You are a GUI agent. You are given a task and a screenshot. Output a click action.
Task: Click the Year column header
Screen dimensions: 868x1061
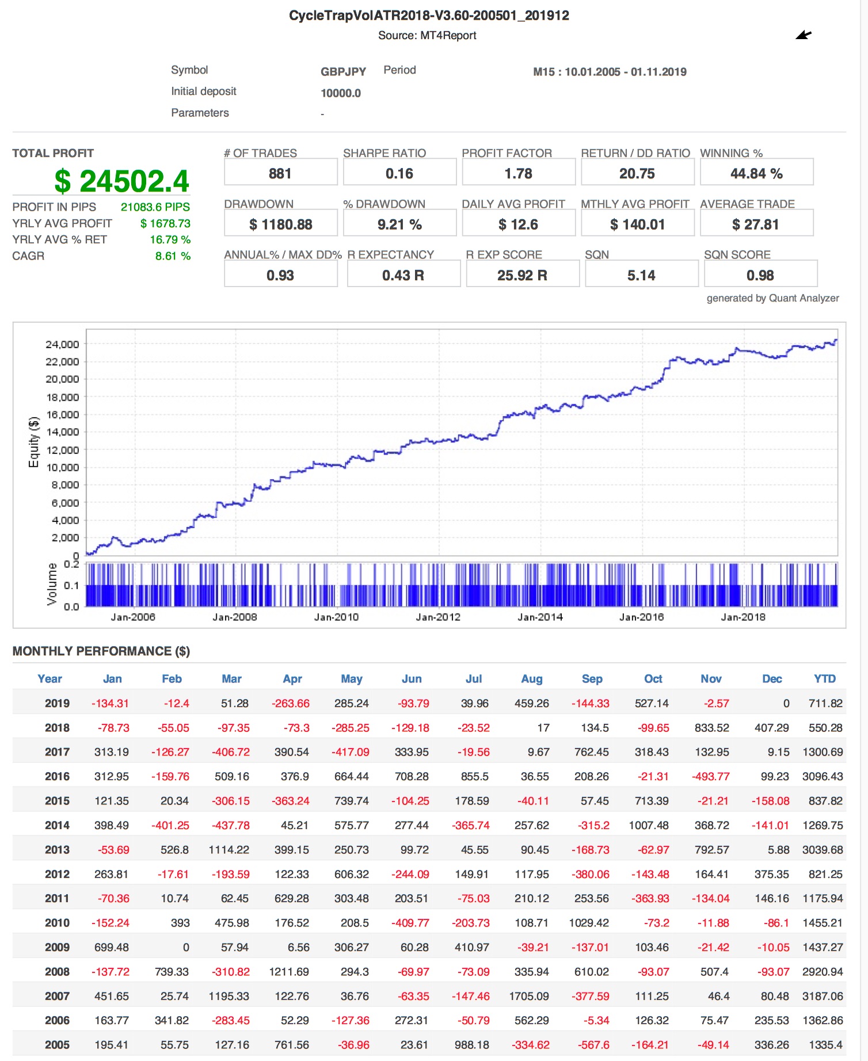coord(50,678)
